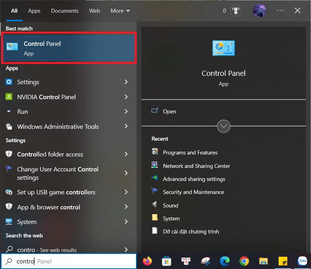Image resolution: width=311 pixels, height=269 pixels.
Task: Click the Controlled folder access shield icon
Action: click(x=9, y=154)
